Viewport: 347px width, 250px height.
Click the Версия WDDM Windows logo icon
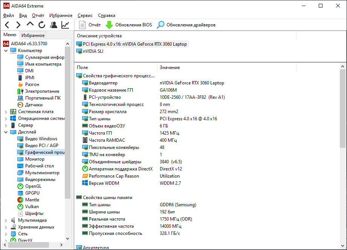coord(85,183)
